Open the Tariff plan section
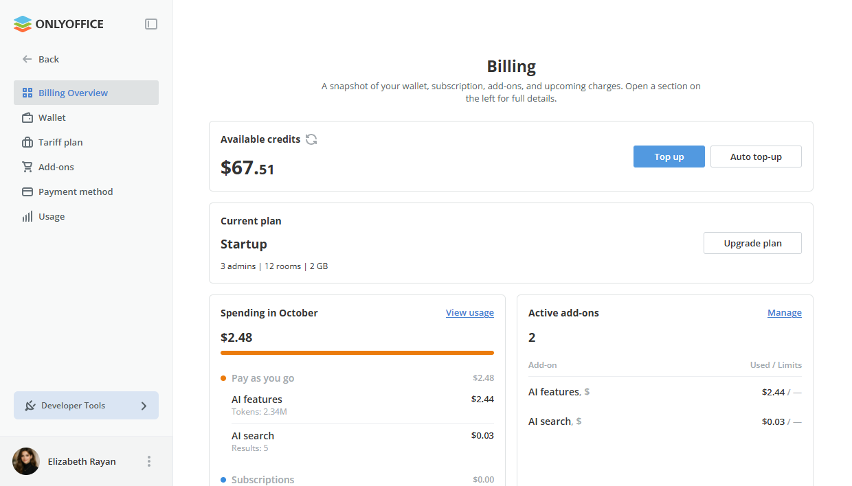The width and height of the screenshot is (852, 486). pos(86,142)
